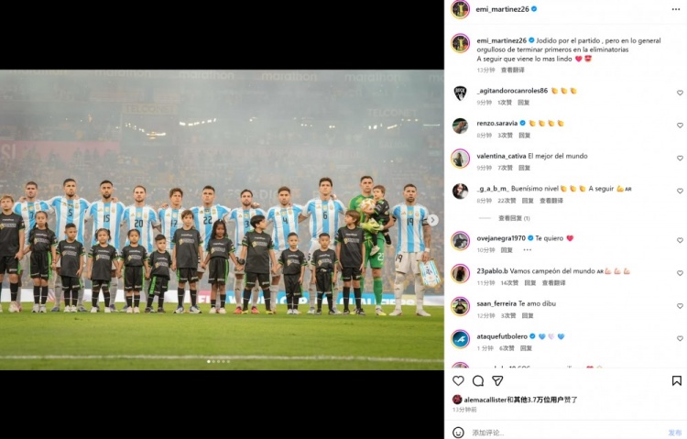
Task: Open more options on ovejanegra1970 comment
Action: [527, 250]
